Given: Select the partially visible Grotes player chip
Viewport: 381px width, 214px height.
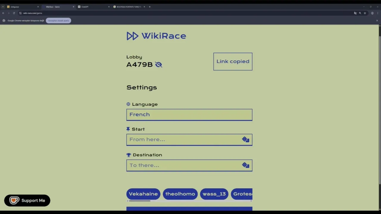Looking at the screenshot, I should click(242, 194).
